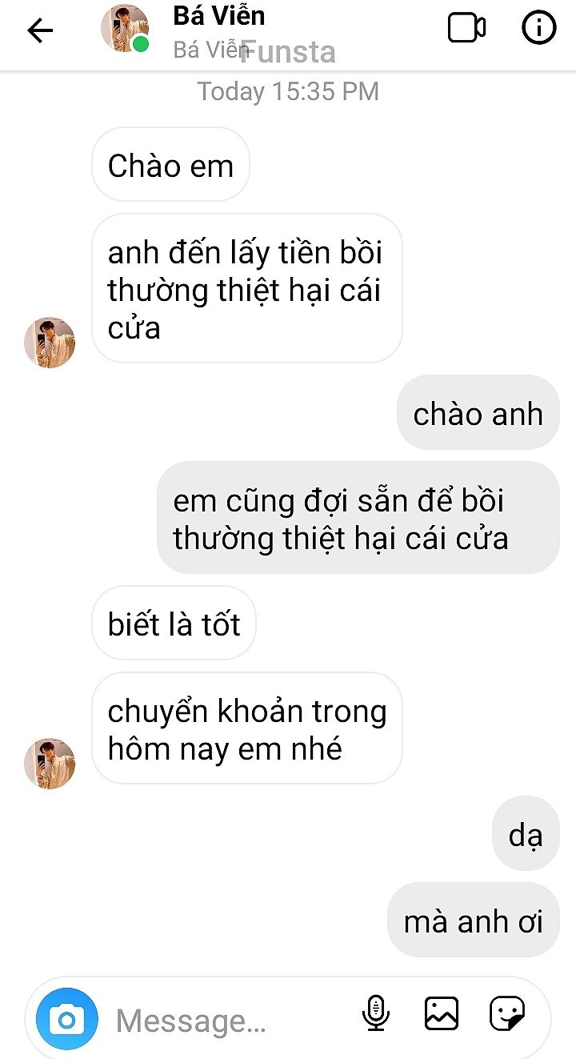
Task: Tap the "em cũng đợi sẵn" message bubble
Action: [x=358, y=518]
